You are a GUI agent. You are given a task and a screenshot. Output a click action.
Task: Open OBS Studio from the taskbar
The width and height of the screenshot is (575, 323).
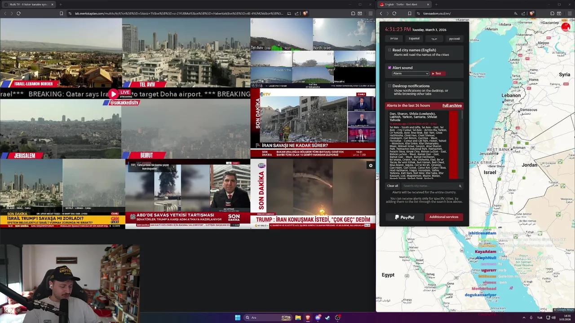pyautogui.click(x=337, y=318)
